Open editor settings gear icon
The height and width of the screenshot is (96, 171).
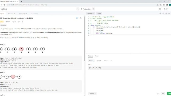169,13
